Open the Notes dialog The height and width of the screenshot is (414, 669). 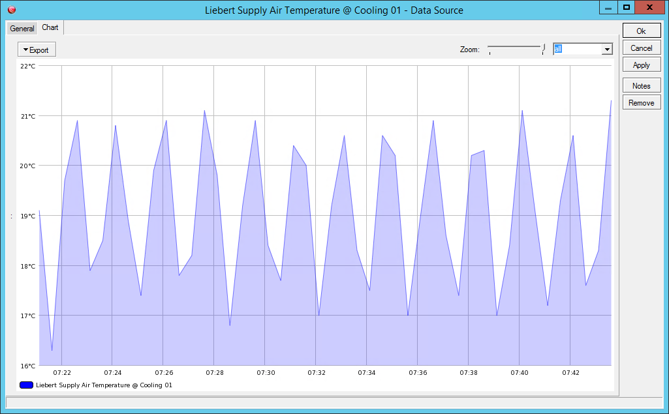[x=641, y=85]
